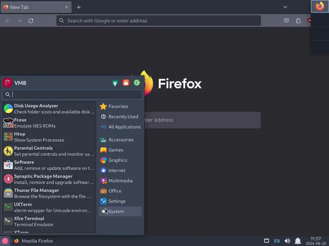Viewport: 329px width, 246px height.
Task: Open the Games category
Action: pyautogui.click(x=120, y=150)
